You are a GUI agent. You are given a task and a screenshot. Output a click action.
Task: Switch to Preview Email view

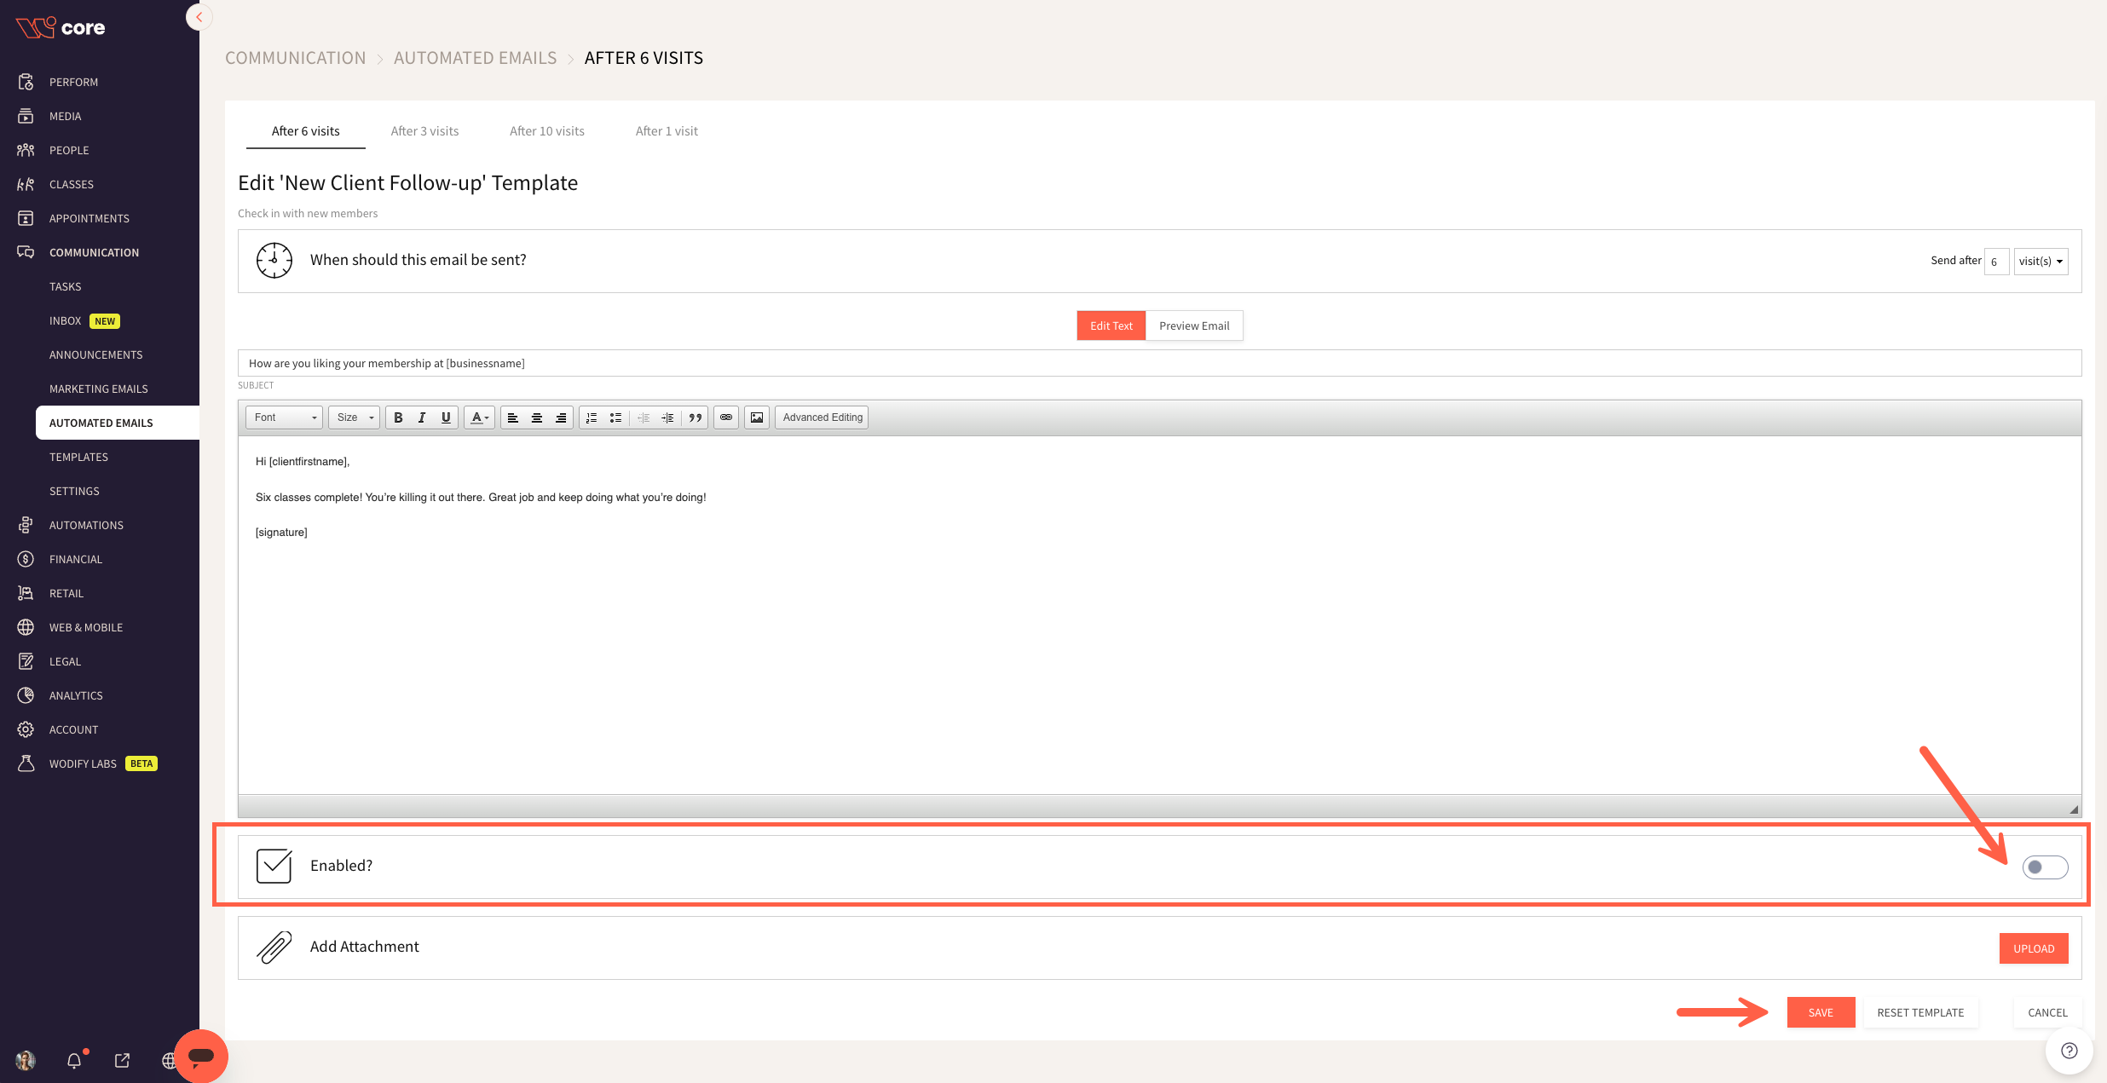tap(1193, 325)
